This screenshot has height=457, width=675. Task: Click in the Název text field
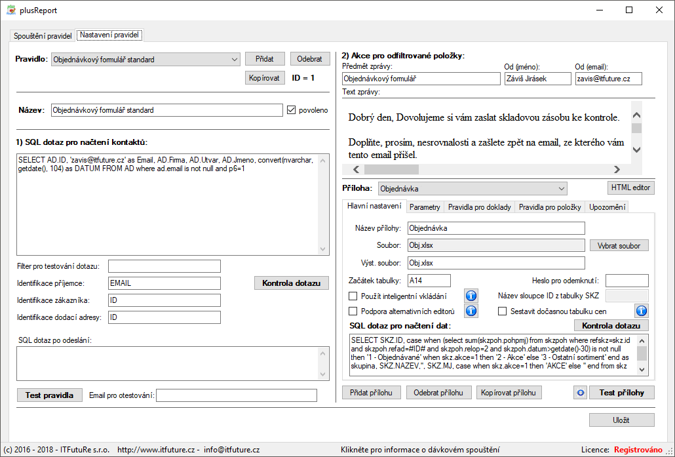166,110
